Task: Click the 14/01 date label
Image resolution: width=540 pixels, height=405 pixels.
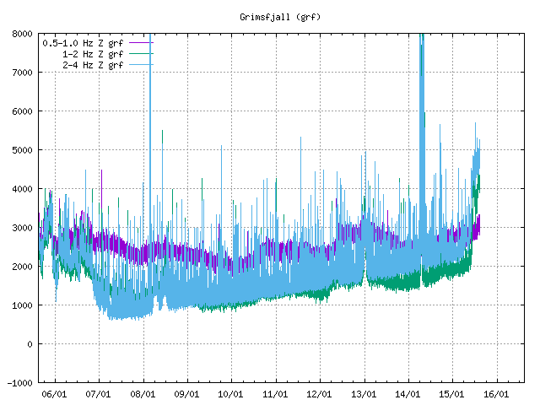Action: [408, 394]
